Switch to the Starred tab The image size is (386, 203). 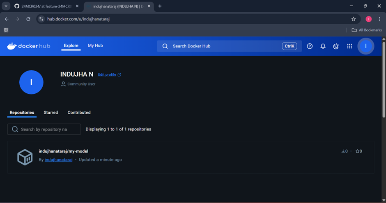tap(51, 113)
